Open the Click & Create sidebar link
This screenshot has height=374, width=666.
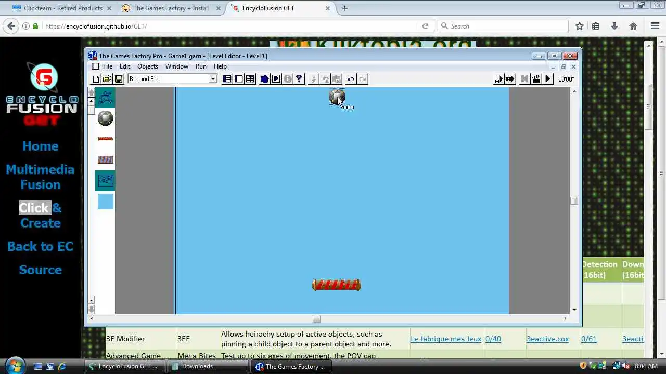point(40,215)
